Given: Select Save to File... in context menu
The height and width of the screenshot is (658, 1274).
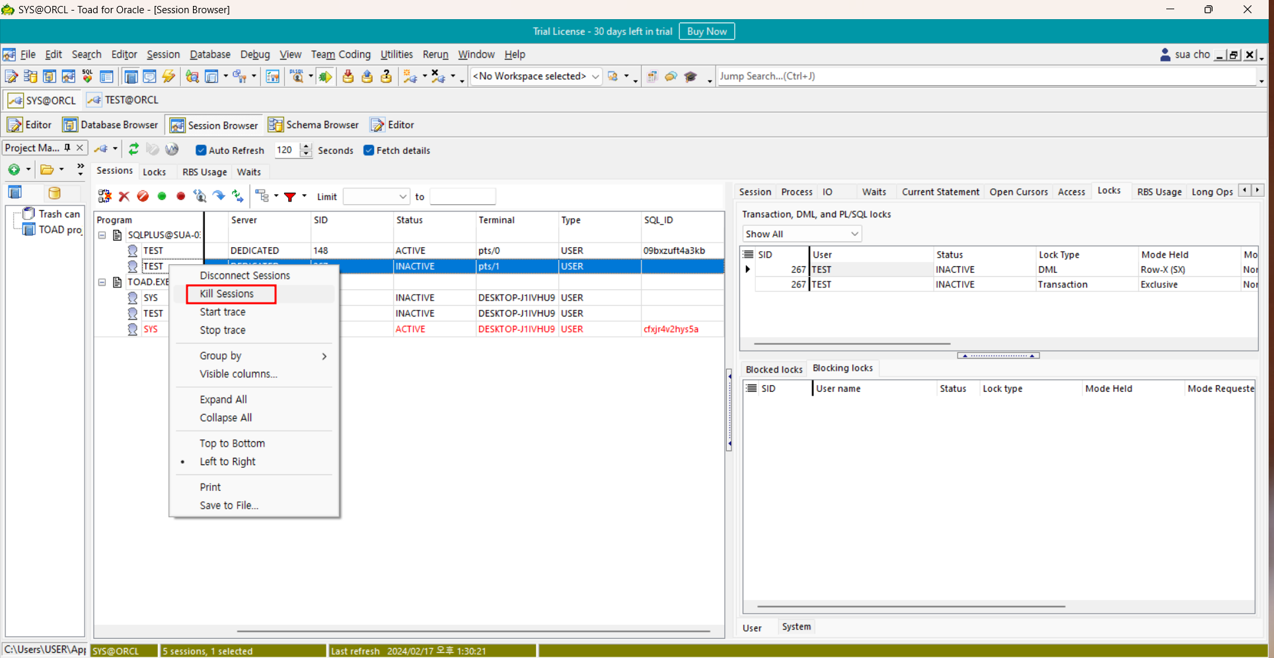Looking at the screenshot, I should [x=229, y=505].
